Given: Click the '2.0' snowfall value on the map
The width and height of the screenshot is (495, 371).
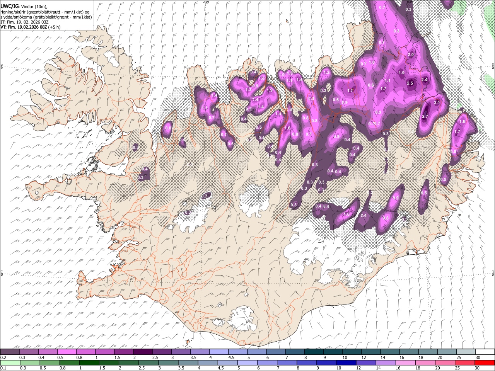Looking at the screenshot, I should 411,55.
